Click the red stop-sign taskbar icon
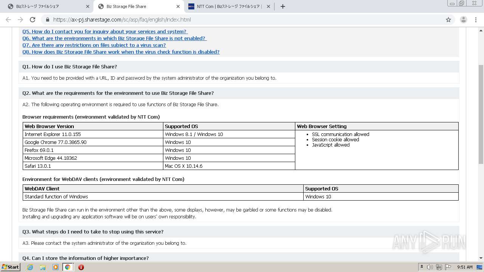 [x=81, y=267]
